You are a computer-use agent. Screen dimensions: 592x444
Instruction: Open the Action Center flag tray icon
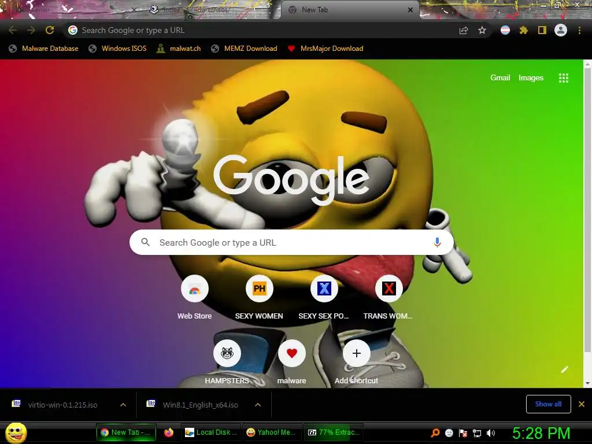pyautogui.click(x=463, y=433)
